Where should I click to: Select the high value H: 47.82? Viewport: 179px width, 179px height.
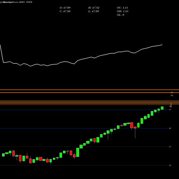point(94,8)
